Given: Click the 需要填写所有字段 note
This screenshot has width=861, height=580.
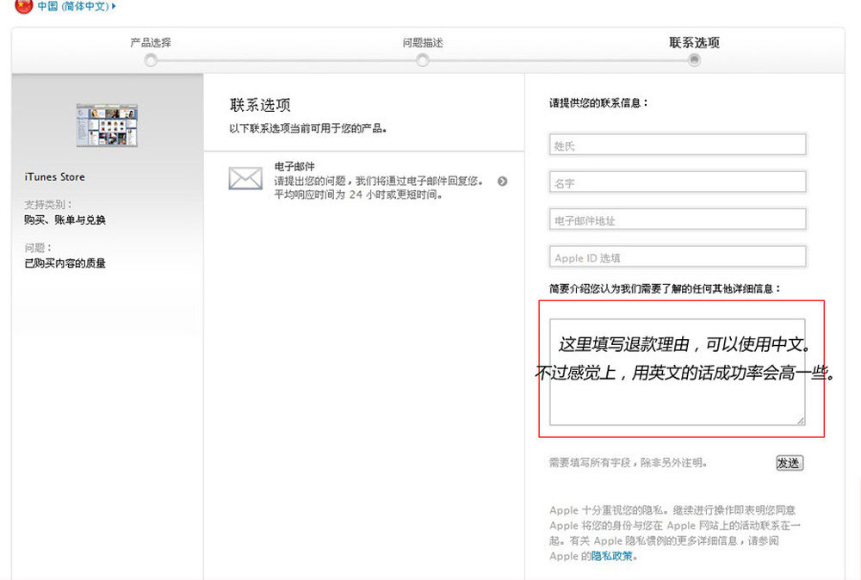Looking at the screenshot, I should click(x=628, y=463).
